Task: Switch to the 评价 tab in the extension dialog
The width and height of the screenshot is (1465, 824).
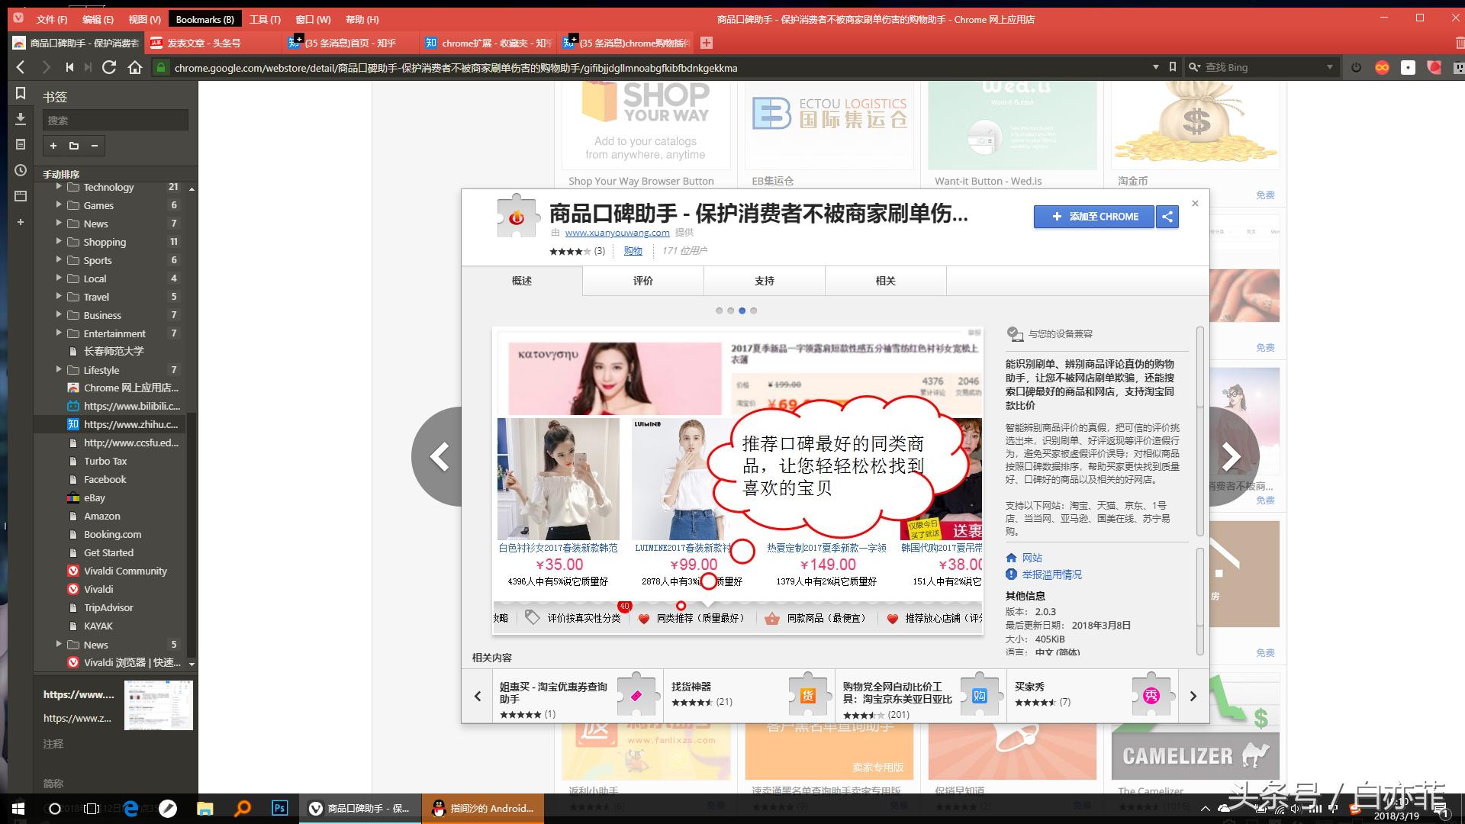Action: click(x=642, y=281)
